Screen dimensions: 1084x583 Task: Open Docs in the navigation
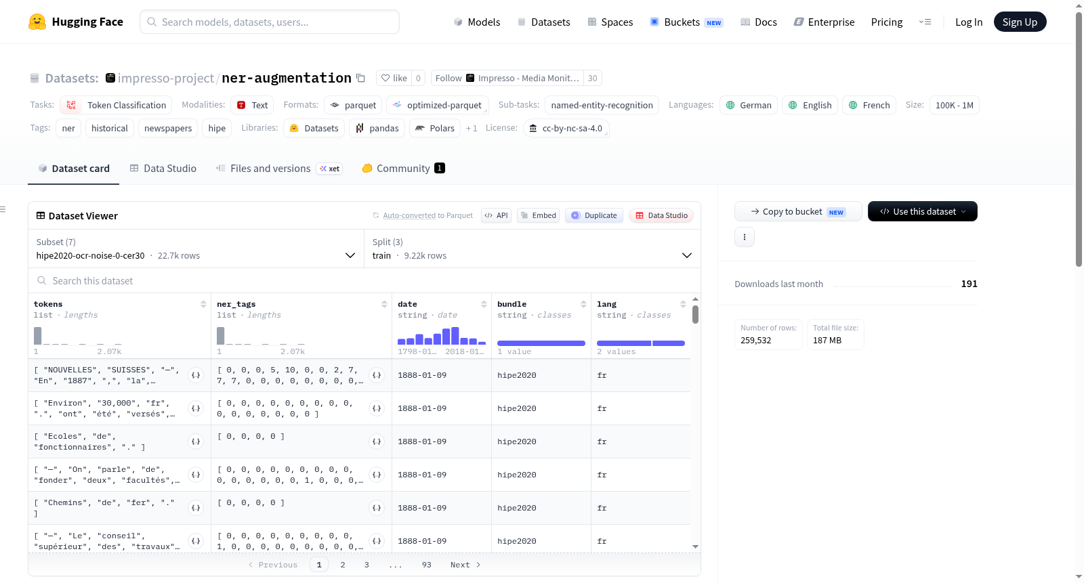pos(758,22)
